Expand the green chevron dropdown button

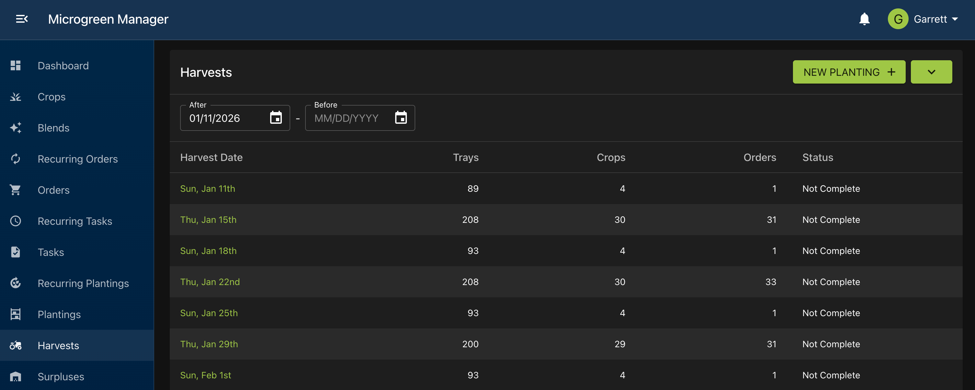(931, 72)
